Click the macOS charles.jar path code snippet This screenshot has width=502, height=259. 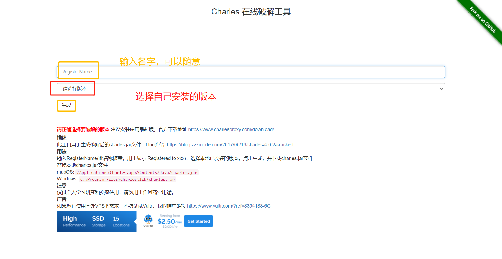(x=137, y=172)
